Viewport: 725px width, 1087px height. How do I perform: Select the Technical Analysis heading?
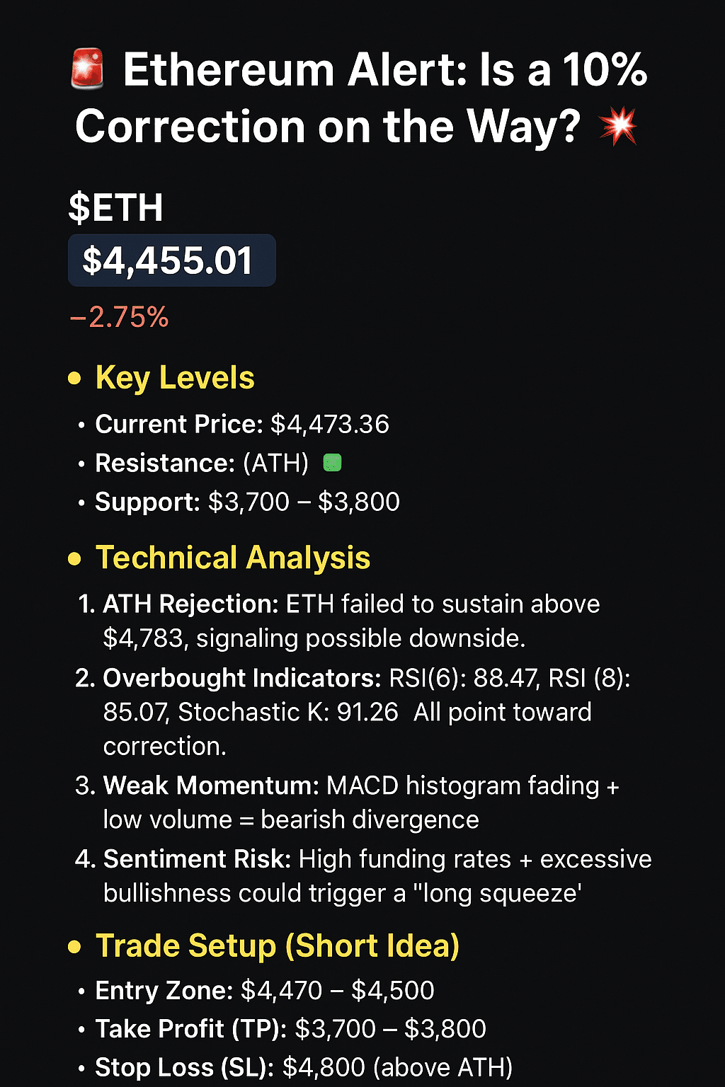tap(233, 558)
